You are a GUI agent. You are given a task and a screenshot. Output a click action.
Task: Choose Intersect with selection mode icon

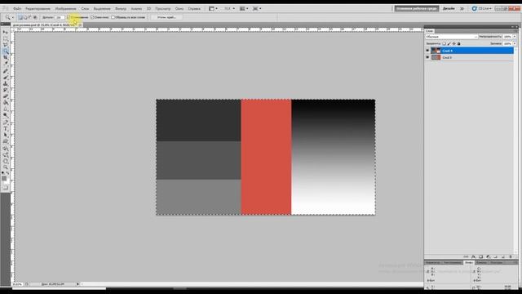(34, 17)
